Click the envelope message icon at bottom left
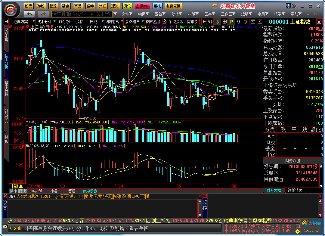Viewport: 325px width, 236px height. pyautogui.click(x=5, y=226)
